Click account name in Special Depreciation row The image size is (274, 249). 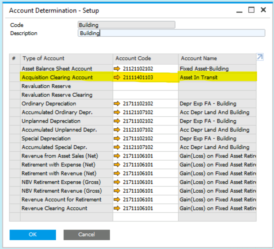(208, 138)
